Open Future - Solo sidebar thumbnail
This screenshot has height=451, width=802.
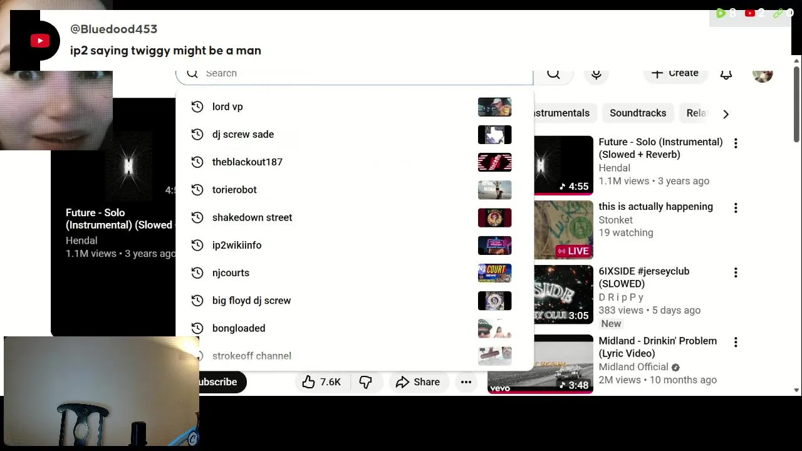(563, 165)
